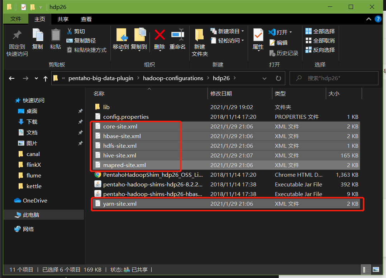Sort by the Type (类型) column header

pos(280,94)
